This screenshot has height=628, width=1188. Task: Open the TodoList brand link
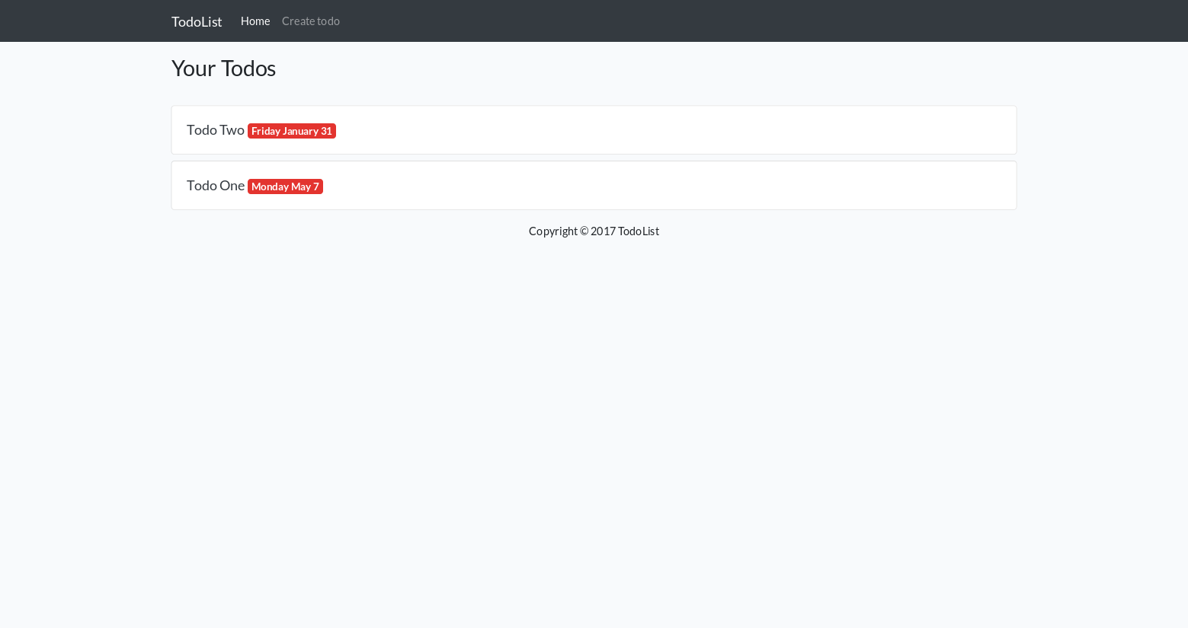tap(197, 21)
